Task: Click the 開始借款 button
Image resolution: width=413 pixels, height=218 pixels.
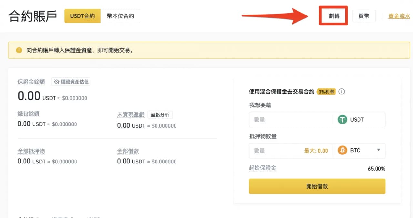Action: (317, 186)
